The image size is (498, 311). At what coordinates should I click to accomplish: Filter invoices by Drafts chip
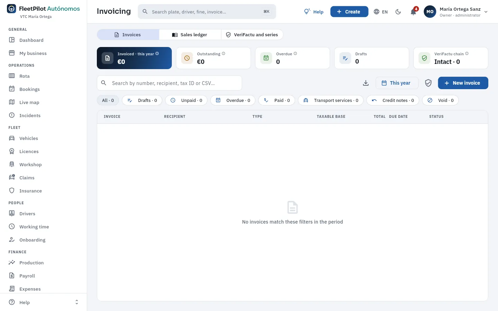click(142, 100)
